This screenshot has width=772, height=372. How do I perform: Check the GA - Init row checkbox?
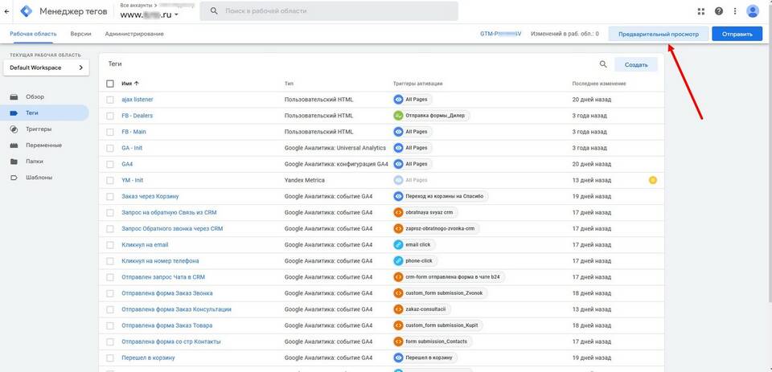110,148
